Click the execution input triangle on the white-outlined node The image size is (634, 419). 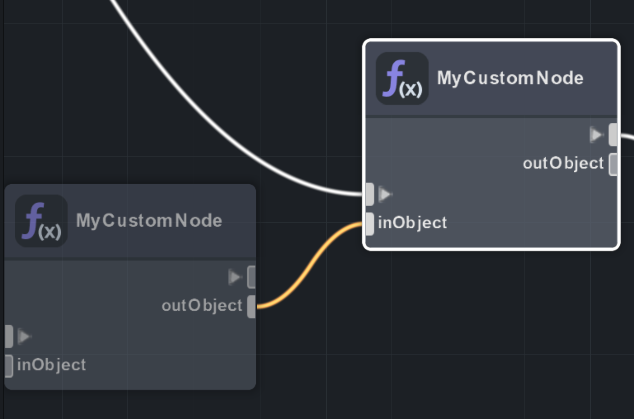pyautogui.click(x=385, y=194)
